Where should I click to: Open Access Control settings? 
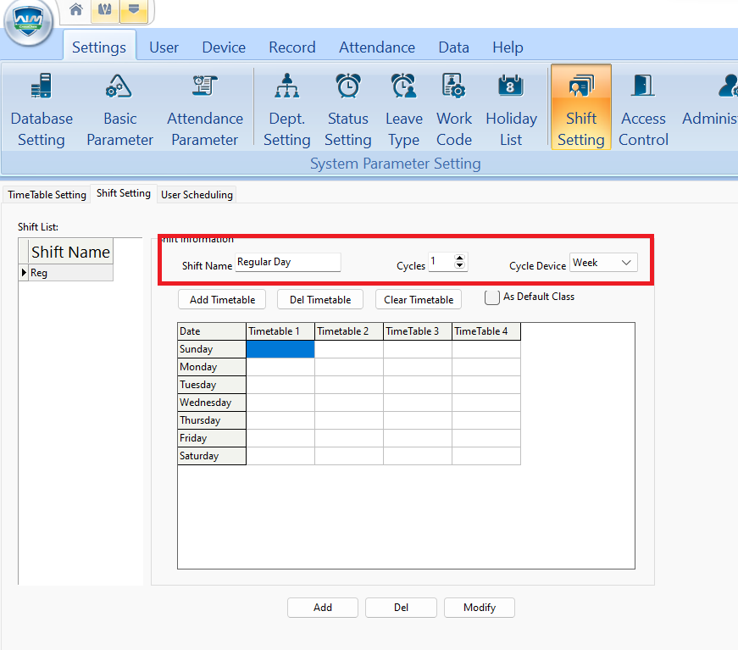click(643, 109)
